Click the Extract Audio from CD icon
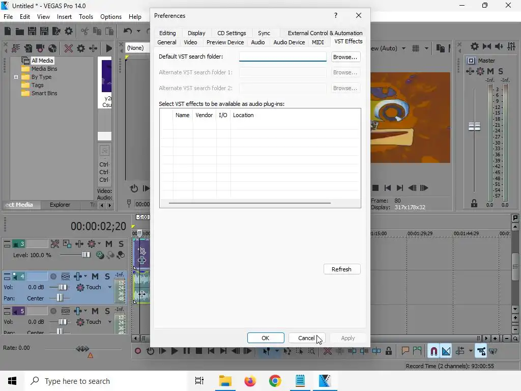 [52, 48]
